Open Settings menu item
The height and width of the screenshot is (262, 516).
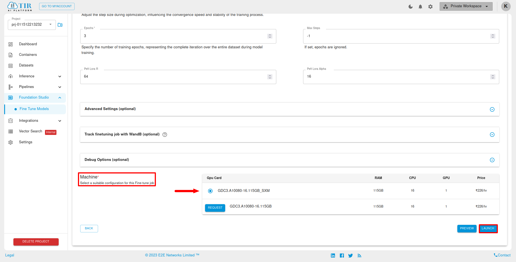26,142
